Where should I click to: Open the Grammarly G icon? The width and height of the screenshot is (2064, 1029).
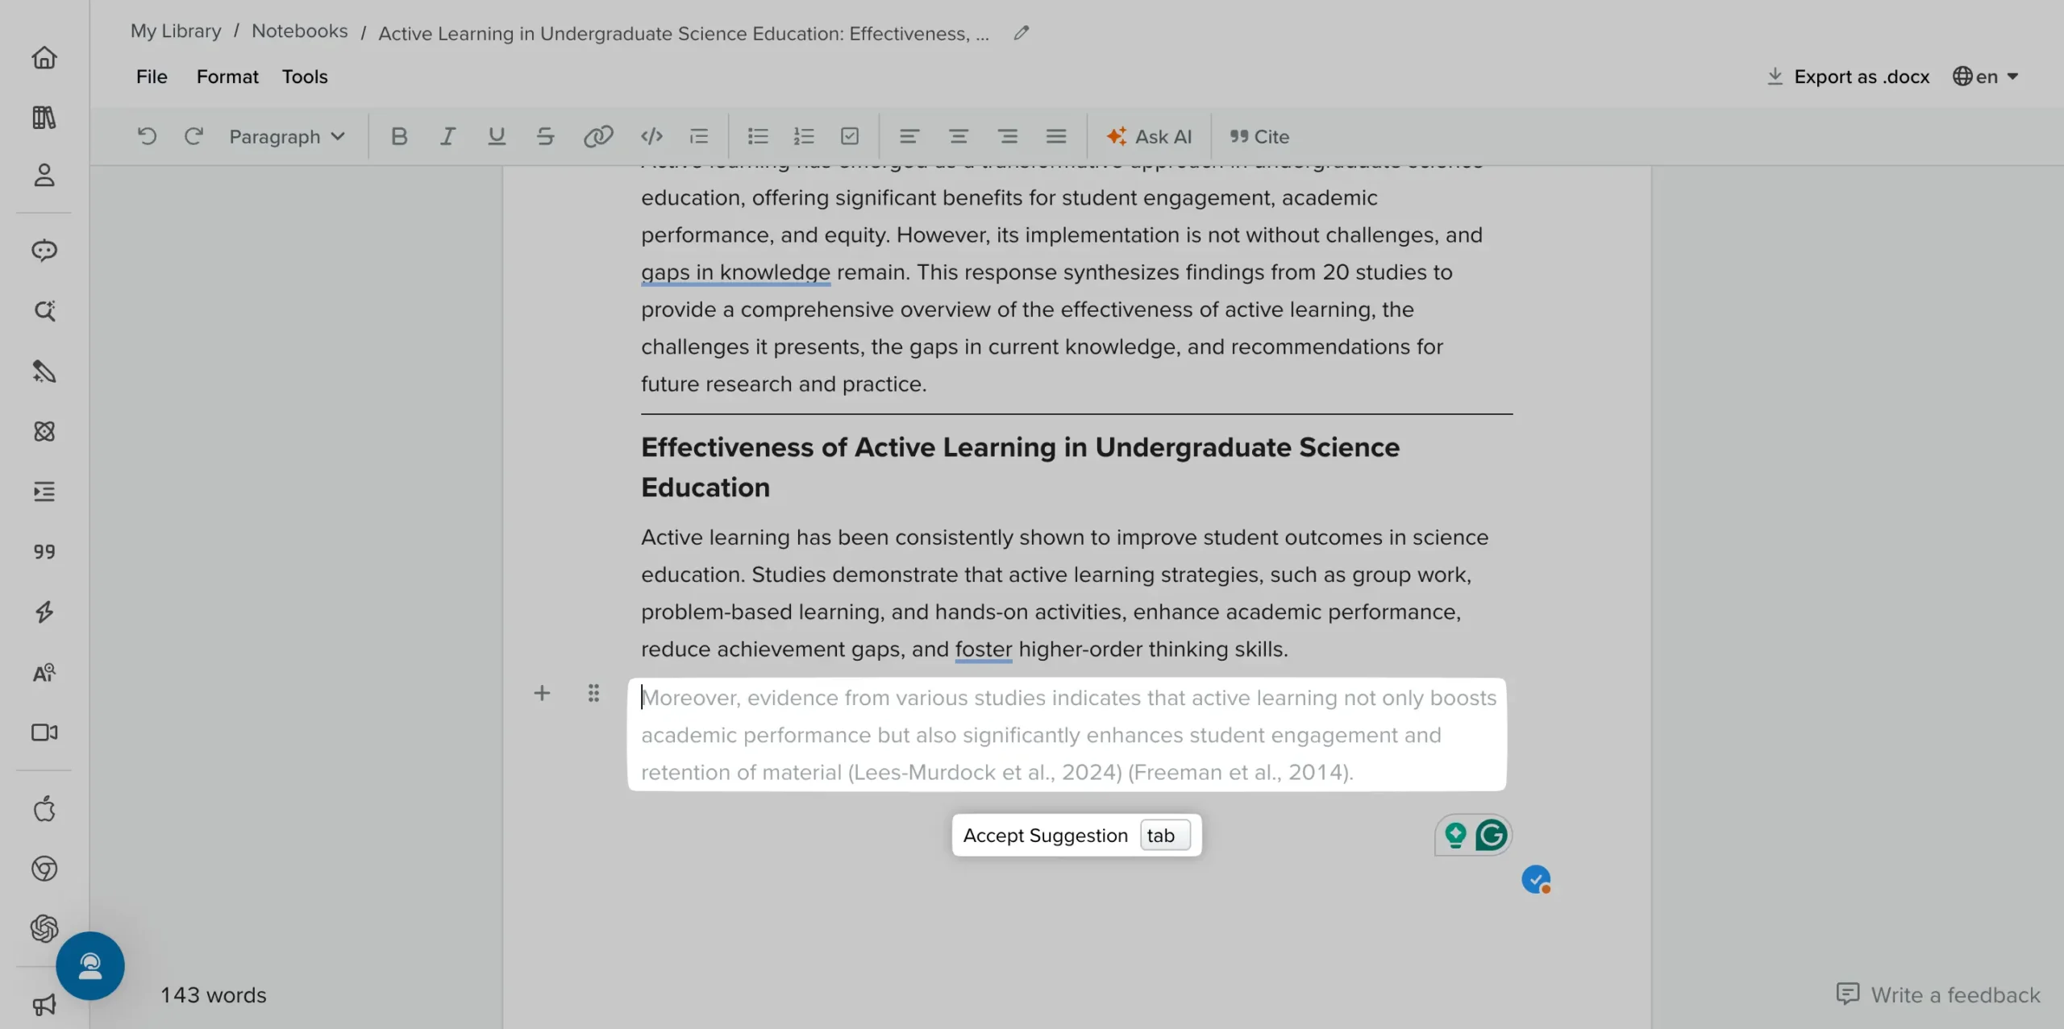coord(1492,835)
